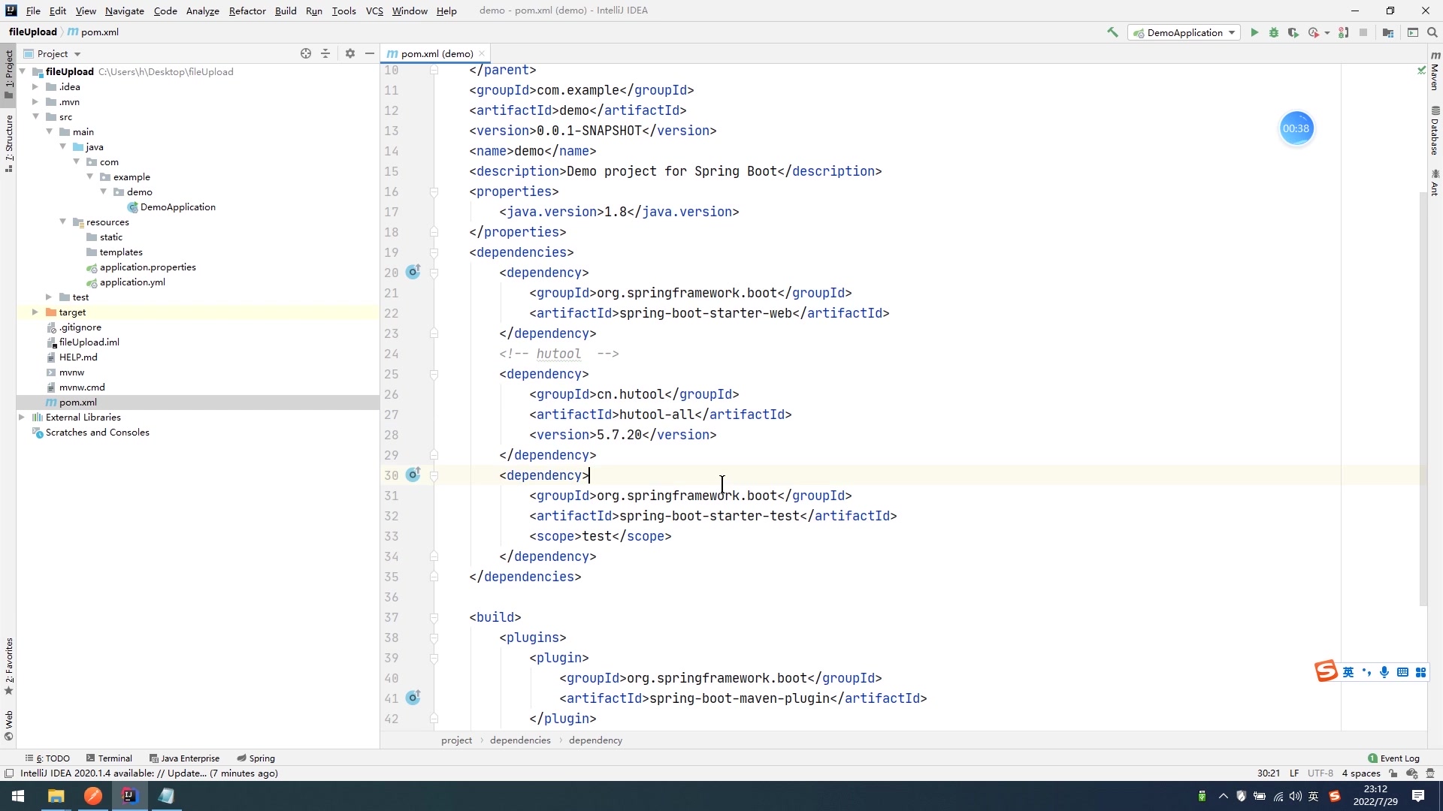This screenshot has height=811, width=1443.
Task: Open the VCS menu
Action: 374,11
